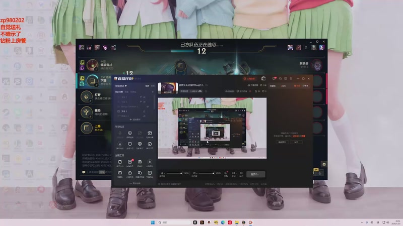
Task: Open the gift box interactive icon
Action: pos(150,133)
